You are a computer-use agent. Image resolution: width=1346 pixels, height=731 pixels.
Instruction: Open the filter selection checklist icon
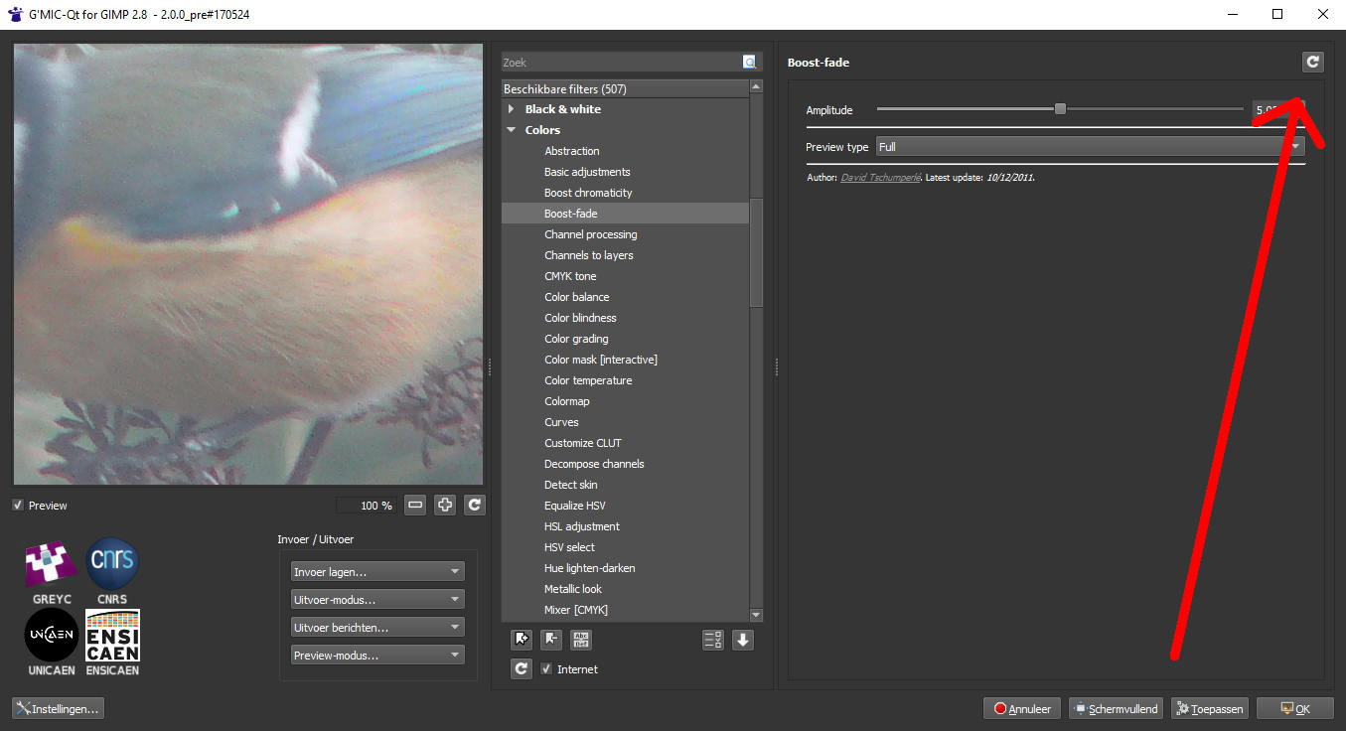712,640
